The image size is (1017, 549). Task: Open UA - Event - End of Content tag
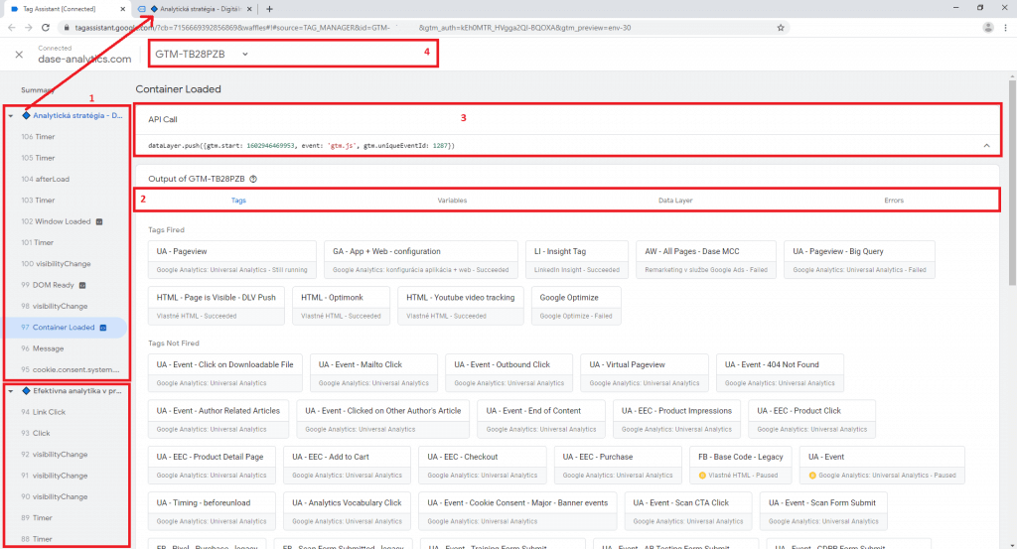[541, 419]
